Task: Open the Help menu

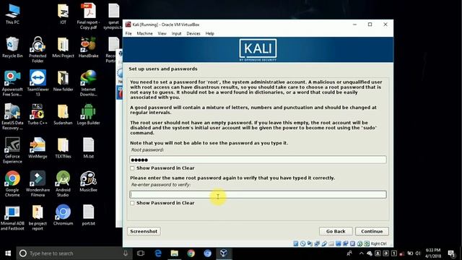Action: [x=210, y=34]
